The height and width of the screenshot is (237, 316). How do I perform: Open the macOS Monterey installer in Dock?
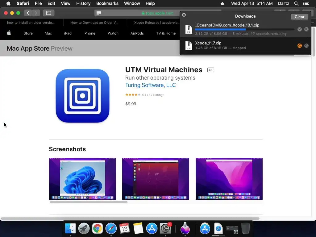click(x=185, y=229)
